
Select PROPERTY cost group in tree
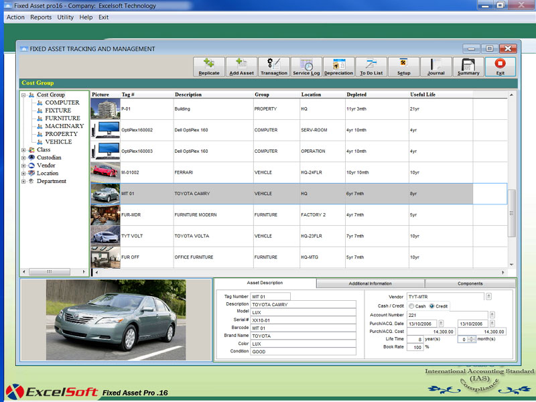click(61, 134)
